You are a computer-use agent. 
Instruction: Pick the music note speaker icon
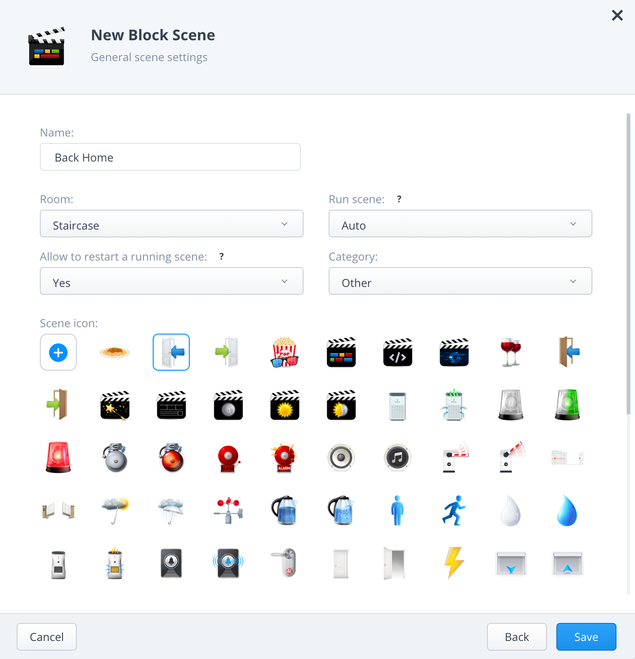coord(398,457)
